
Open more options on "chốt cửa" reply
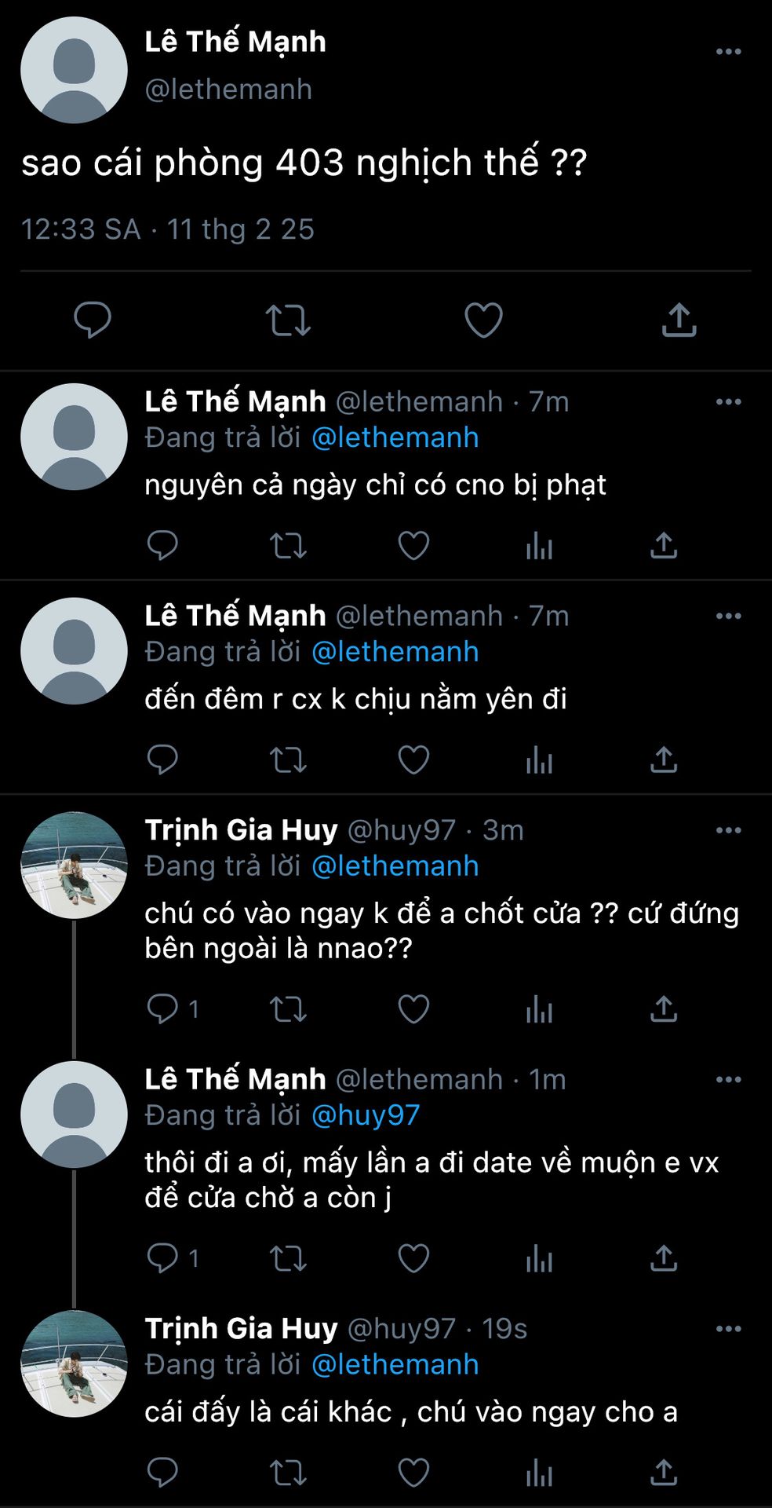pos(728,830)
